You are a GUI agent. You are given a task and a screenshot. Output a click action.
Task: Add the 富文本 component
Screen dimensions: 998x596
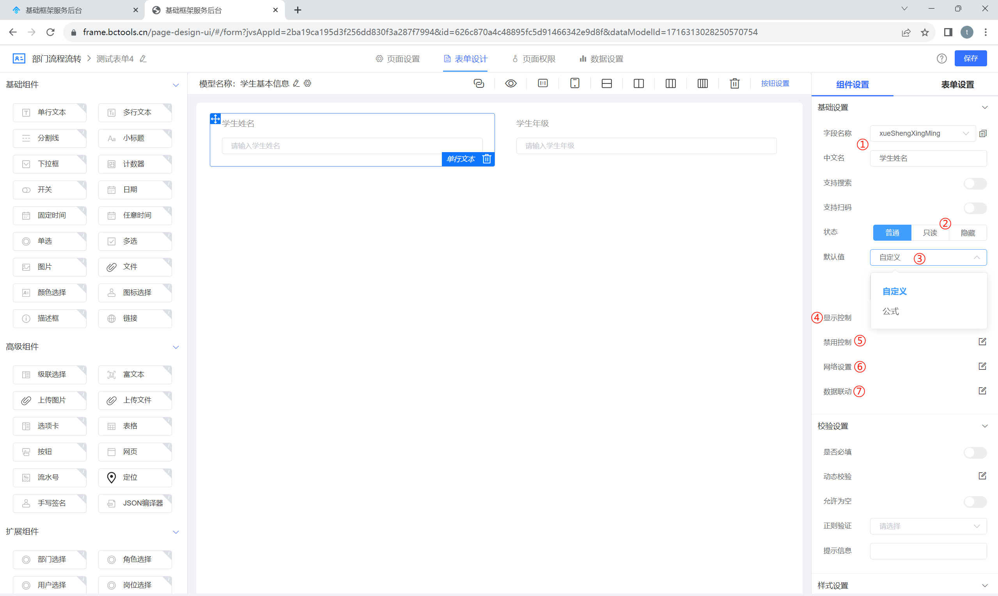(135, 374)
